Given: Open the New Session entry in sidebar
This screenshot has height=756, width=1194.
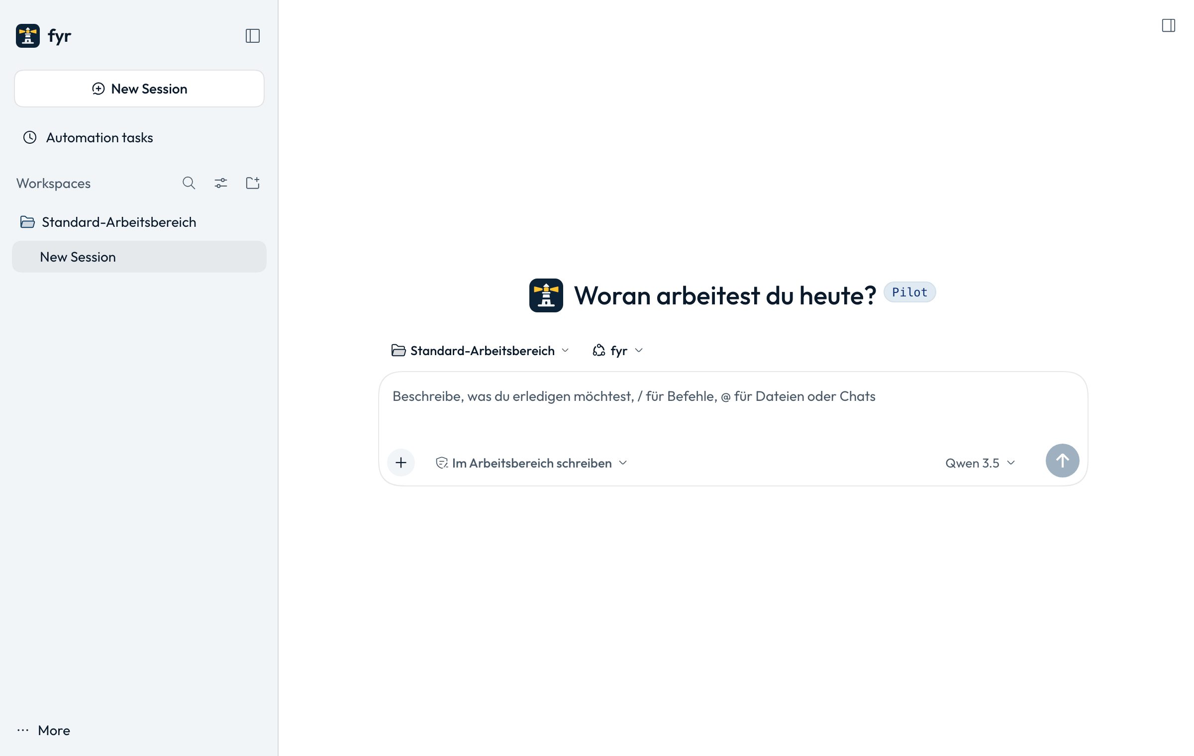Looking at the screenshot, I should 139,257.
